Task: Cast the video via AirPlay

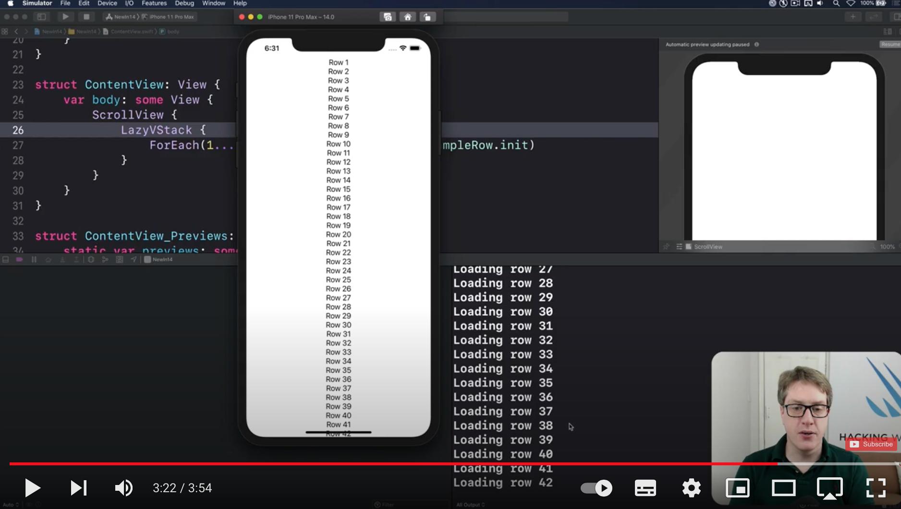Action: click(830, 488)
